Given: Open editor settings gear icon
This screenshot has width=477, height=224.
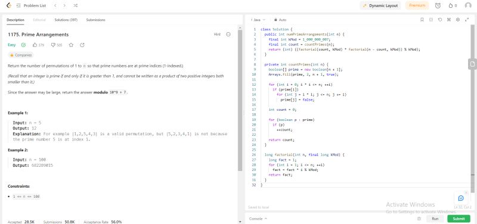Looking at the screenshot, I should [x=458, y=20].
